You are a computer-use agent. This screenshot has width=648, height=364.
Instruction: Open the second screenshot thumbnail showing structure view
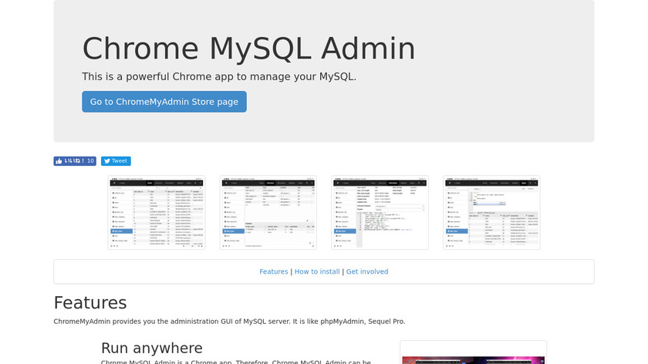click(268, 212)
